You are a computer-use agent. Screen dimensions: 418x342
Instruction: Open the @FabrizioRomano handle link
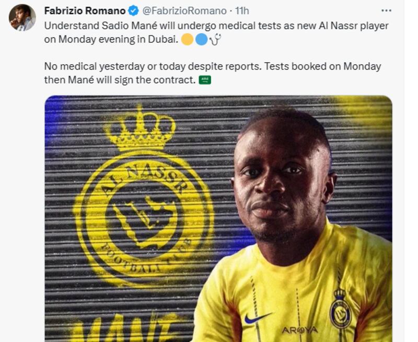point(184,11)
